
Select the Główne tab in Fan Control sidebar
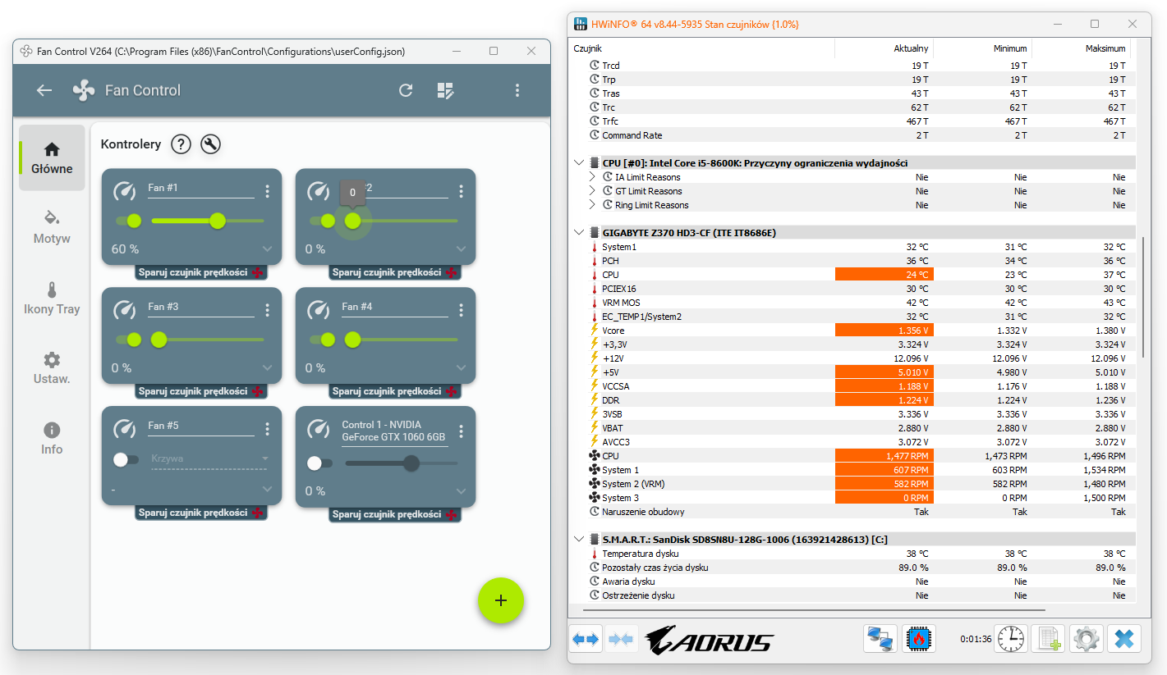52,158
